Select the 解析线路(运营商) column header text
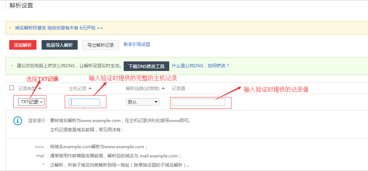 [142, 89]
